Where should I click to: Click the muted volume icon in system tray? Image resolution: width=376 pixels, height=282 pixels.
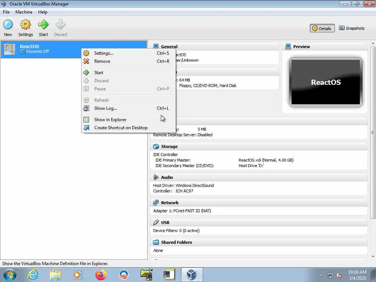click(339, 275)
